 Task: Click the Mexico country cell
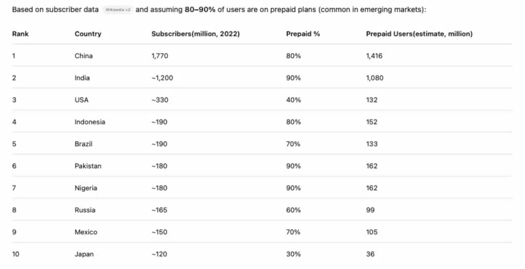click(x=86, y=232)
